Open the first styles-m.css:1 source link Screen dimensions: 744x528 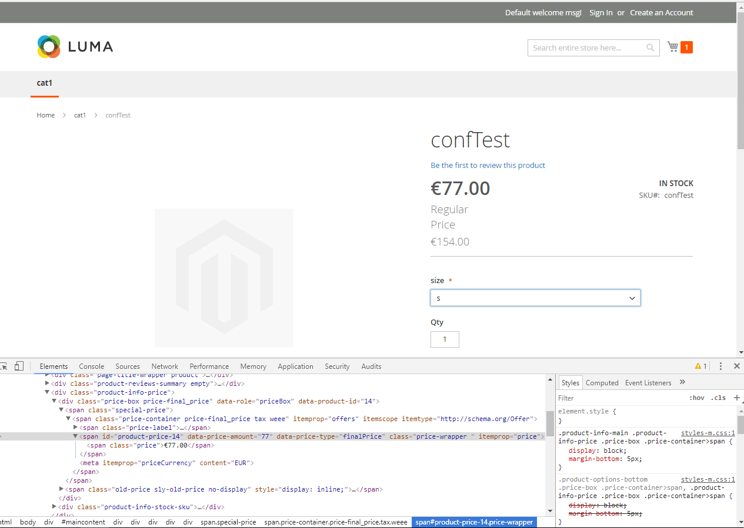(x=708, y=433)
